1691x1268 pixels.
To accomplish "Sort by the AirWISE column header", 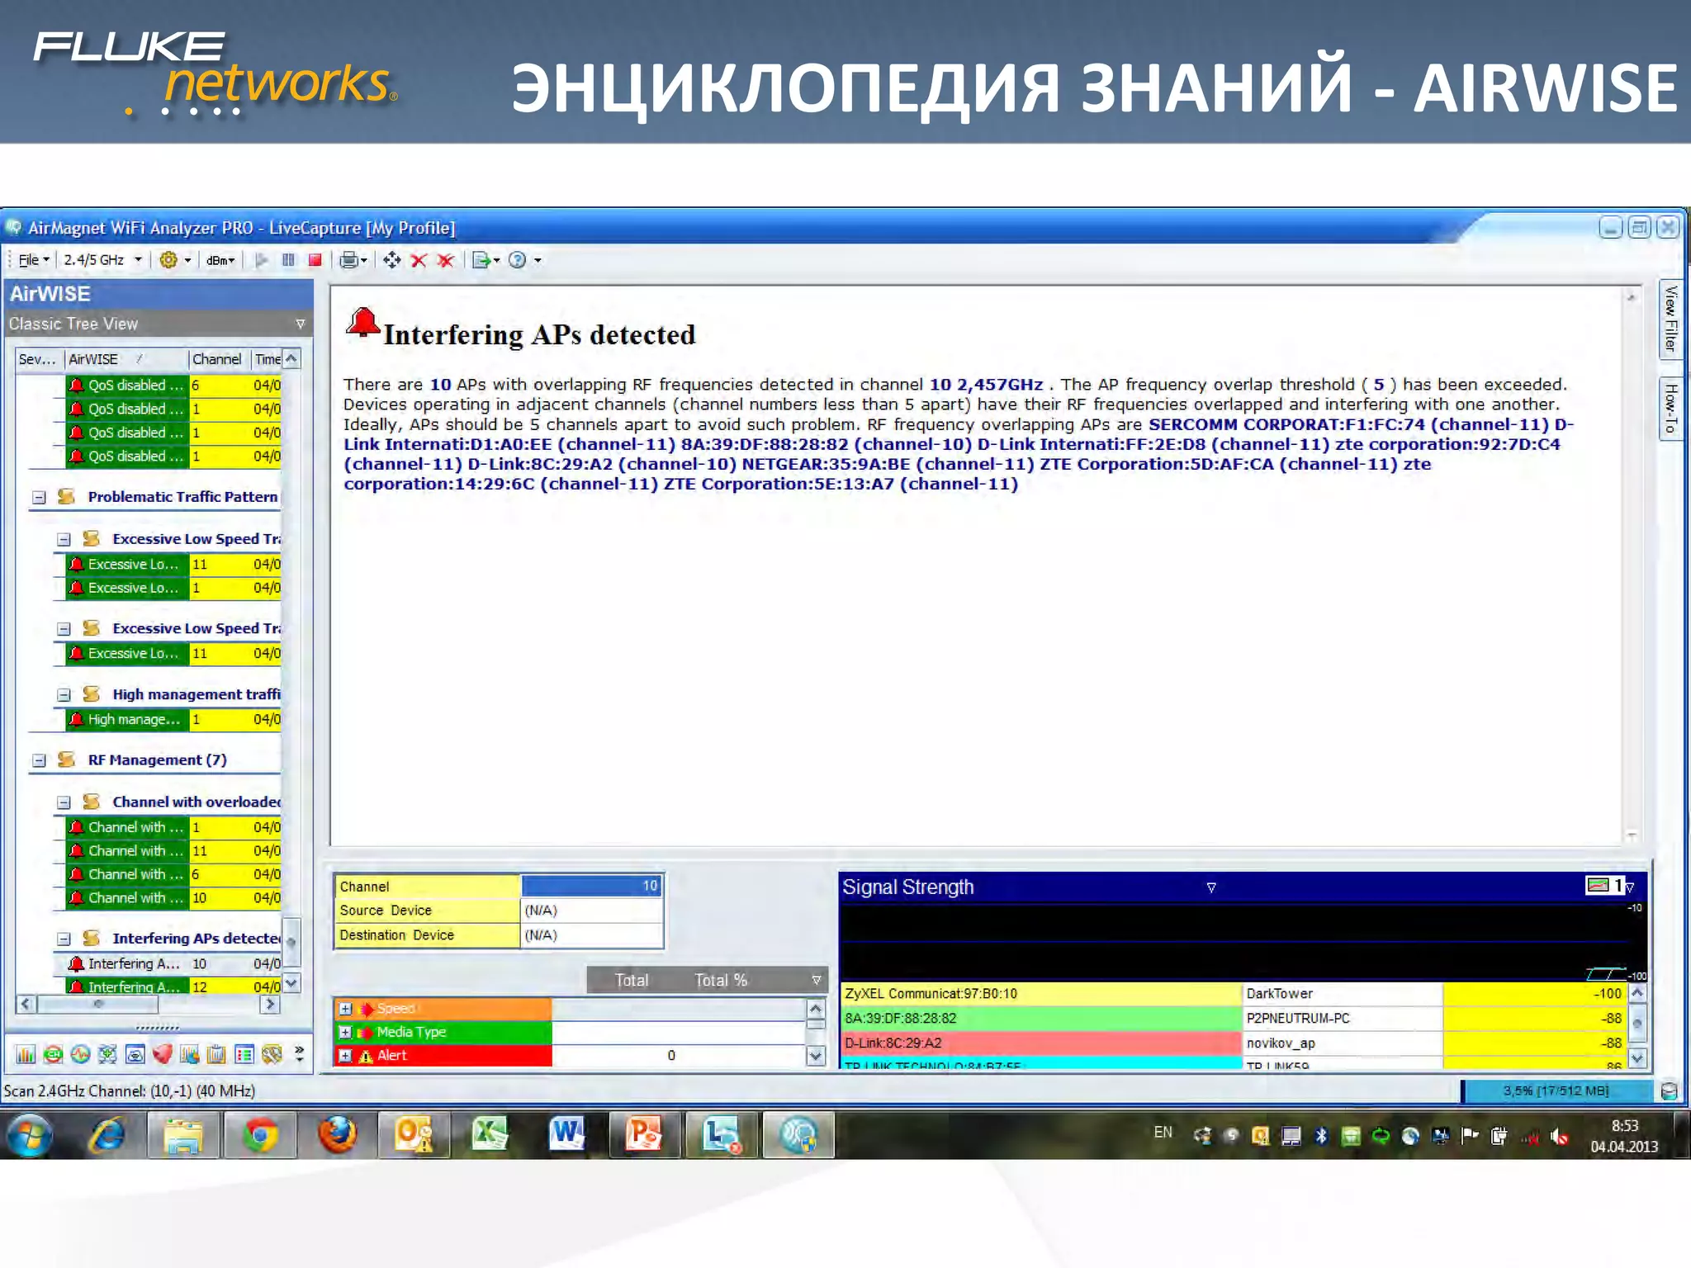I will click(x=126, y=359).
